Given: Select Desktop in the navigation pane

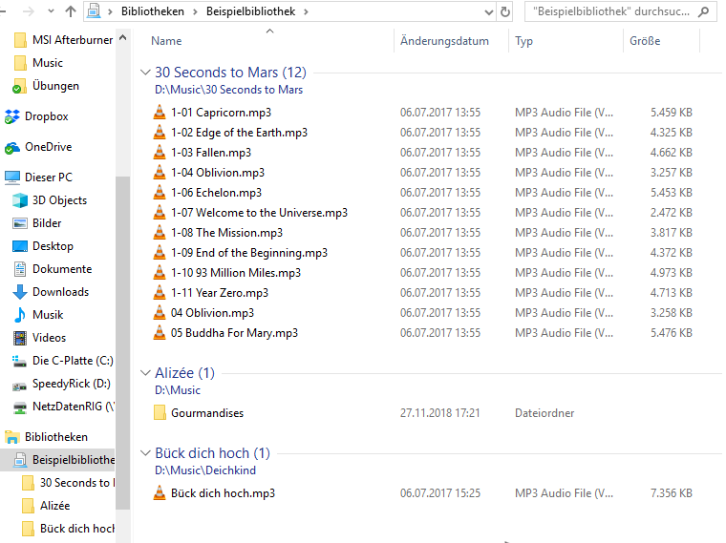Looking at the screenshot, I should click(x=43, y=246).
